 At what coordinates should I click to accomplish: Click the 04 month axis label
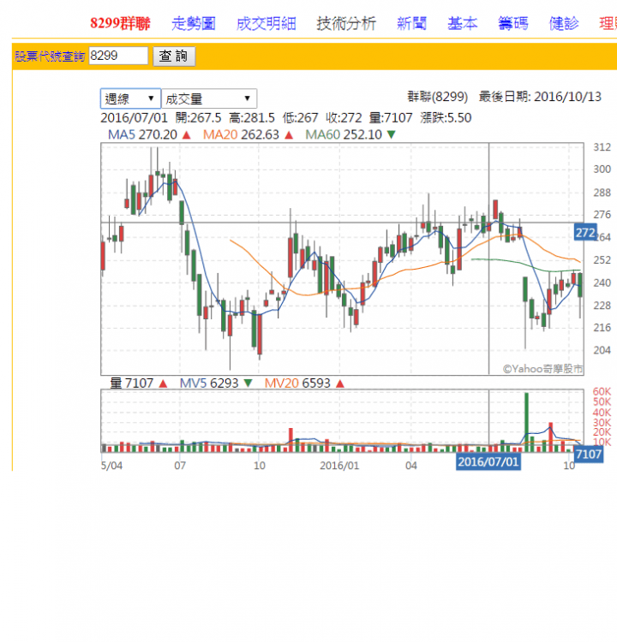(411, 466)
